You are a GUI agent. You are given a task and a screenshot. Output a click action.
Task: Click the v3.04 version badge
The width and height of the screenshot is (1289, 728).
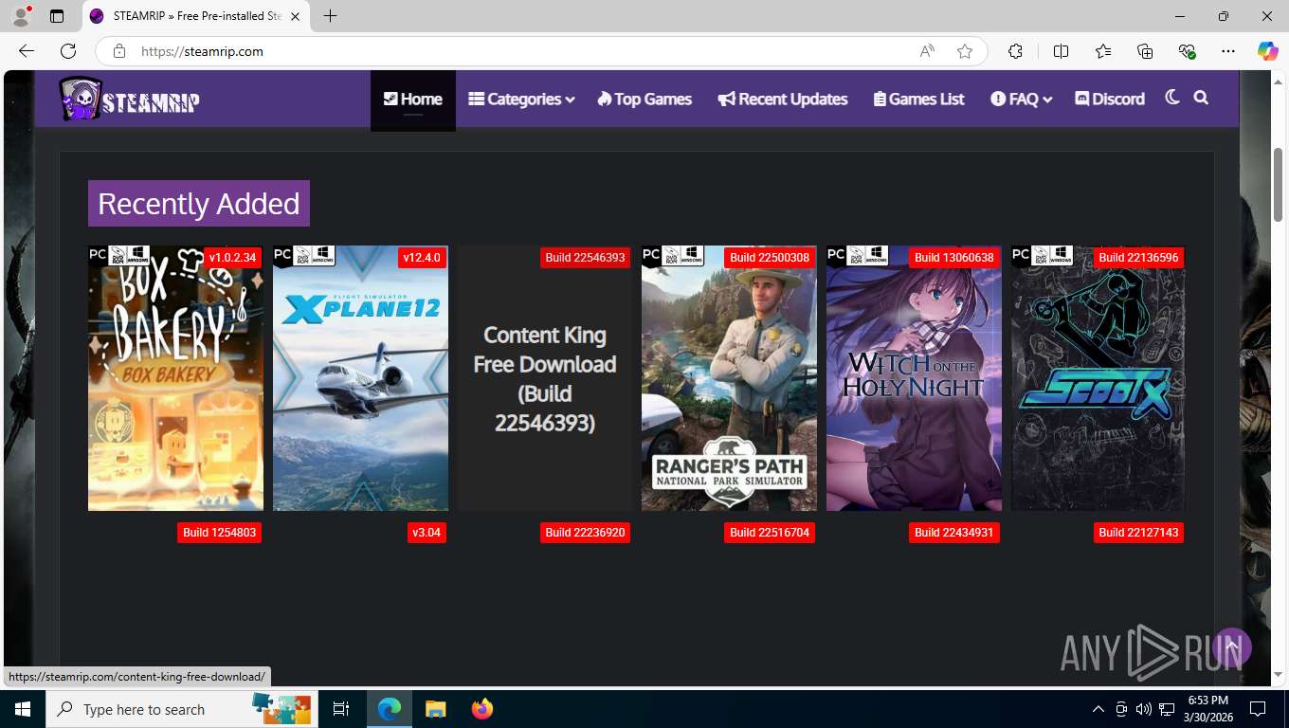[x=427, y=533]
